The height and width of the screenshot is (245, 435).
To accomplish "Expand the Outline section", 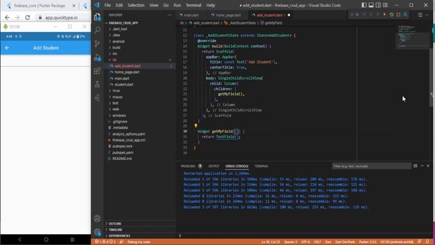I will (x=115, y=224).
